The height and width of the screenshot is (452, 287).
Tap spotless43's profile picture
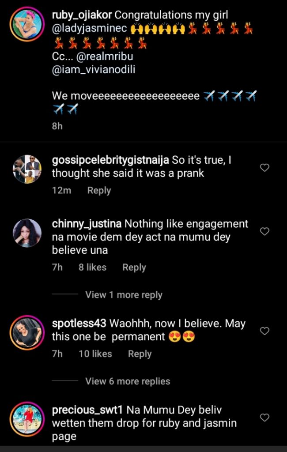point(27,332)
